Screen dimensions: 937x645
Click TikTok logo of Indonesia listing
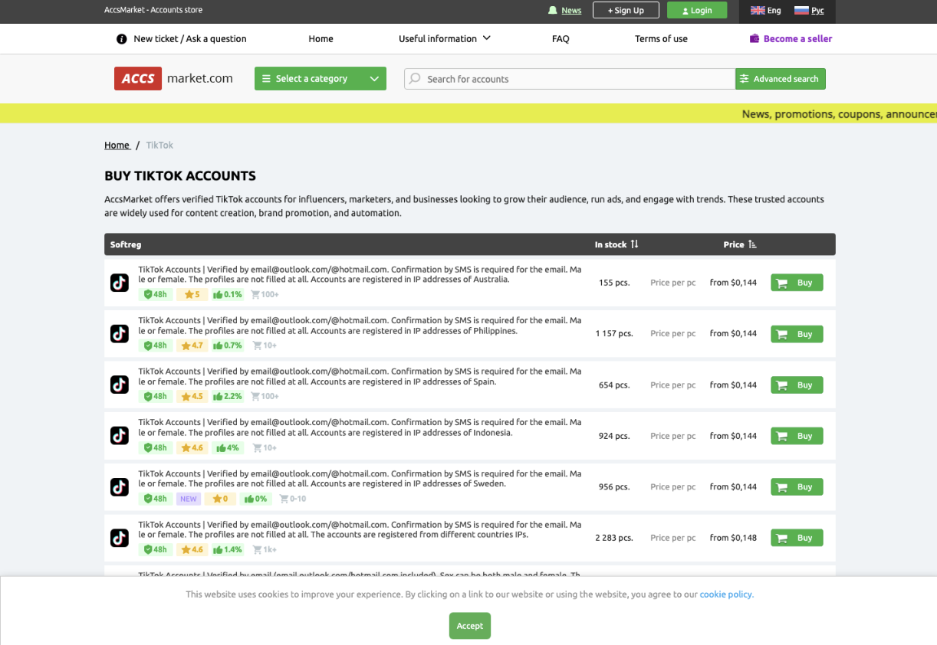point(120,436)
